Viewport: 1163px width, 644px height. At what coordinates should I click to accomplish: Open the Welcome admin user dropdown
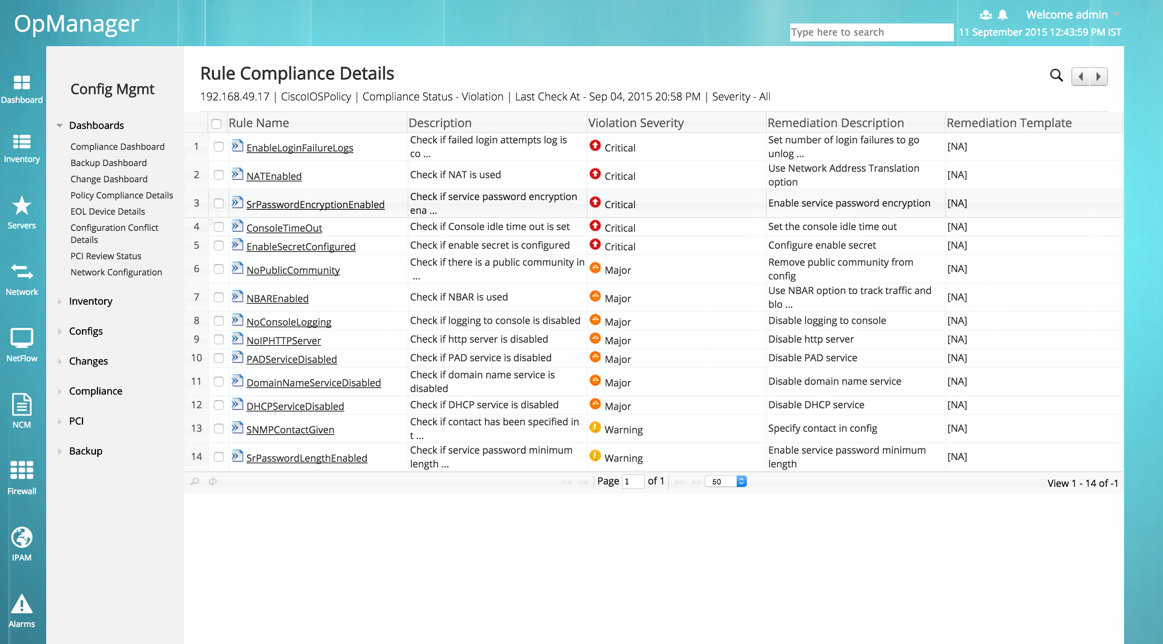click(x=1072, y=15)
